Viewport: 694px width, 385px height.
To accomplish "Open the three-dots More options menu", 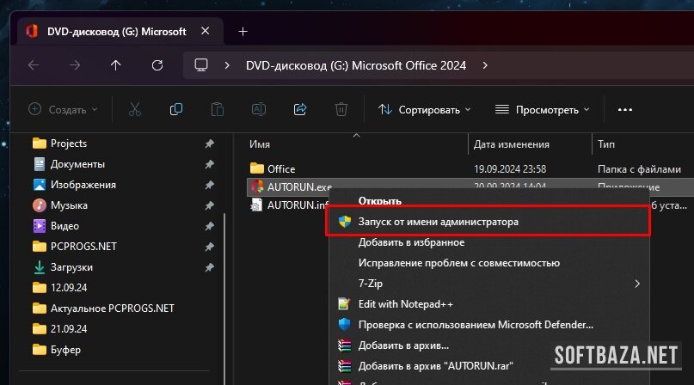I will (625, 110).
